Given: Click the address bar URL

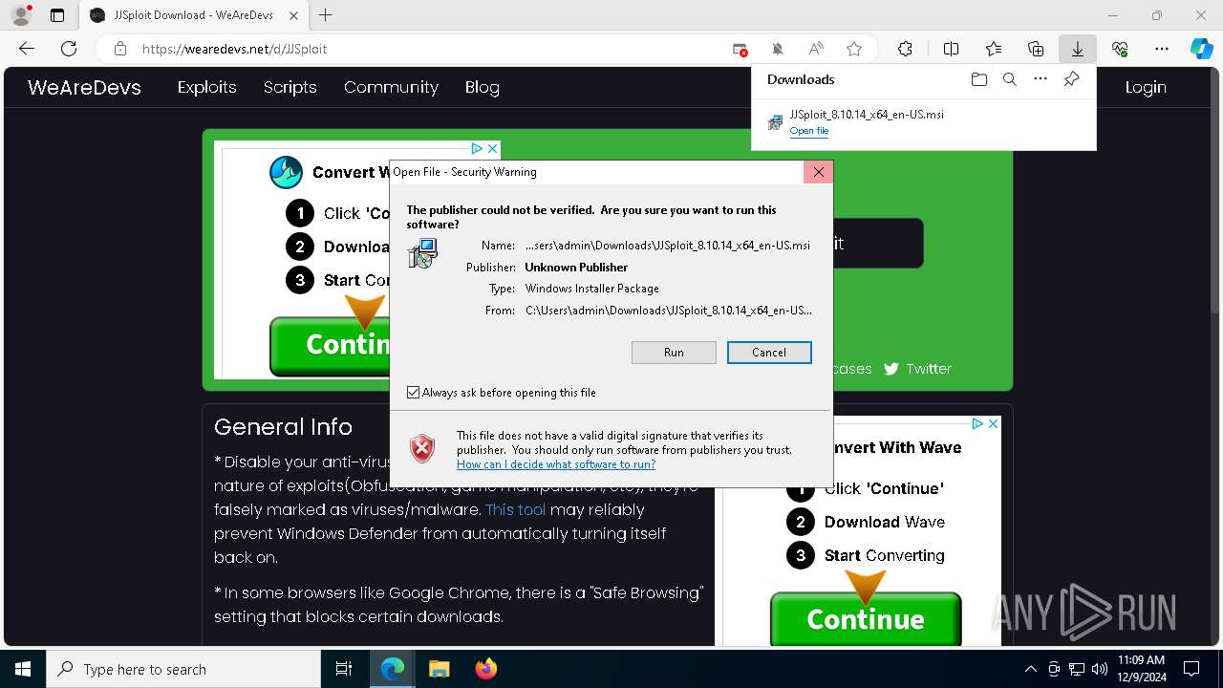Looking at the screenshot, I should [234, 49].
